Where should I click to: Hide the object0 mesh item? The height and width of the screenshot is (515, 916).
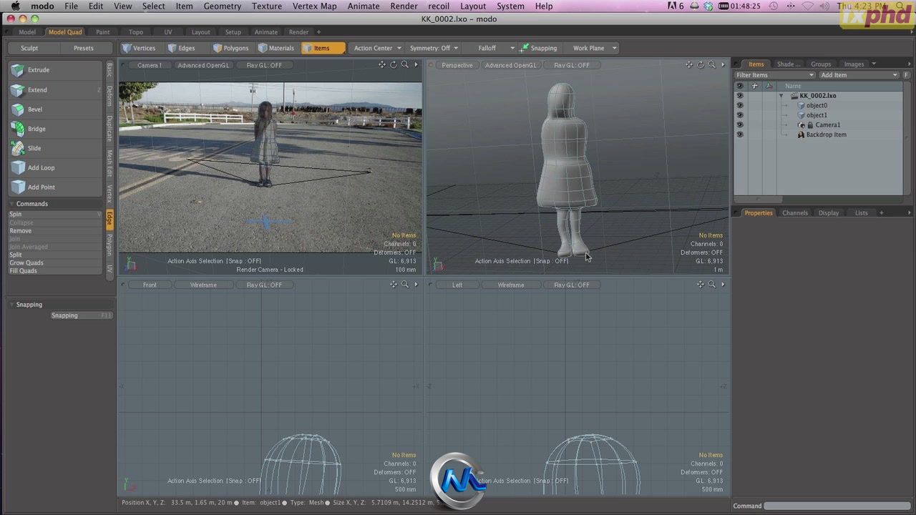click(x=740, y=105)
